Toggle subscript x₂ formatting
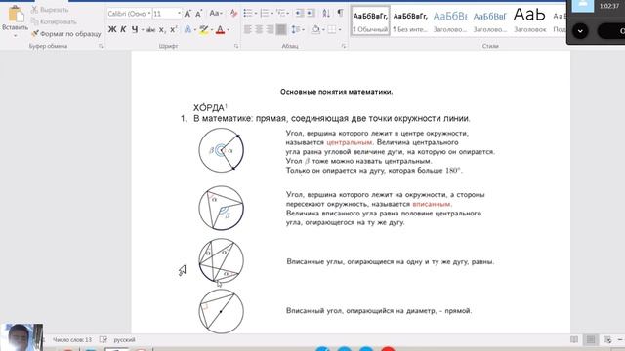Screen dimensions: 625x351 click(x=162, y=29)
